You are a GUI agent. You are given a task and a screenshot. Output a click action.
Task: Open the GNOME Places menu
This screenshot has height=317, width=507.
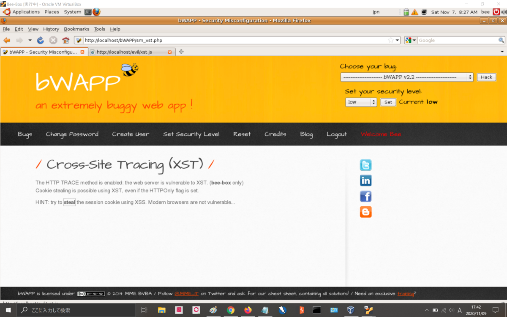[52, 12]
